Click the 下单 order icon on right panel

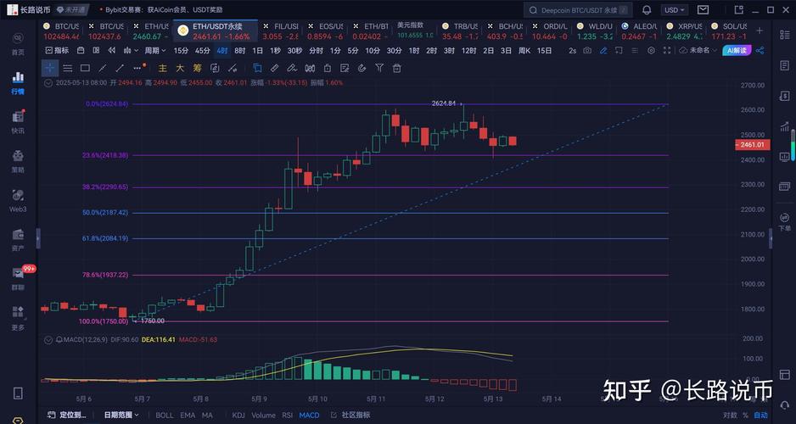click(x=785, y=221)
